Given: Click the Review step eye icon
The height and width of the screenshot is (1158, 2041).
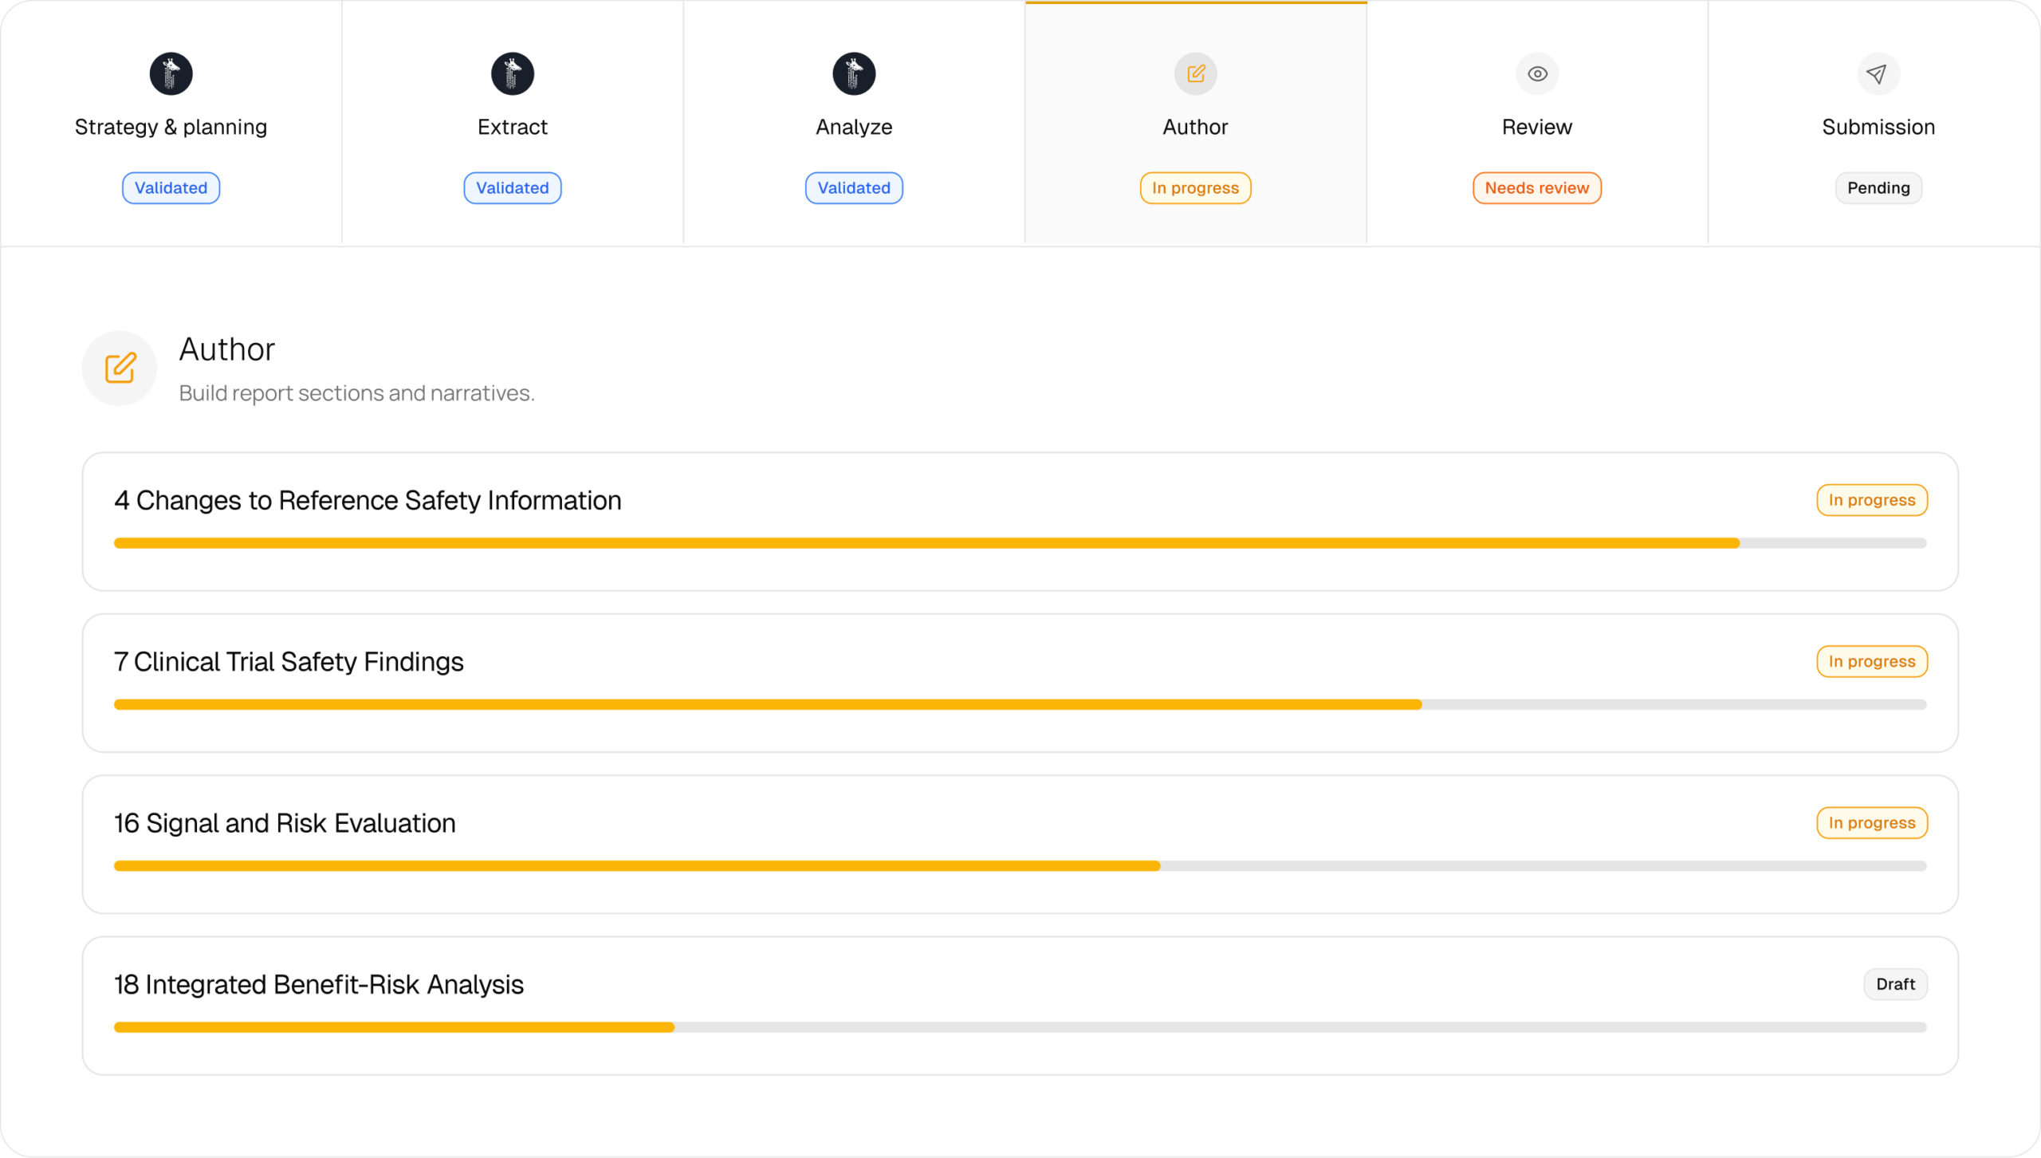Looking at the screenshot, I should pyautogui.click(x=1537, y=74).
